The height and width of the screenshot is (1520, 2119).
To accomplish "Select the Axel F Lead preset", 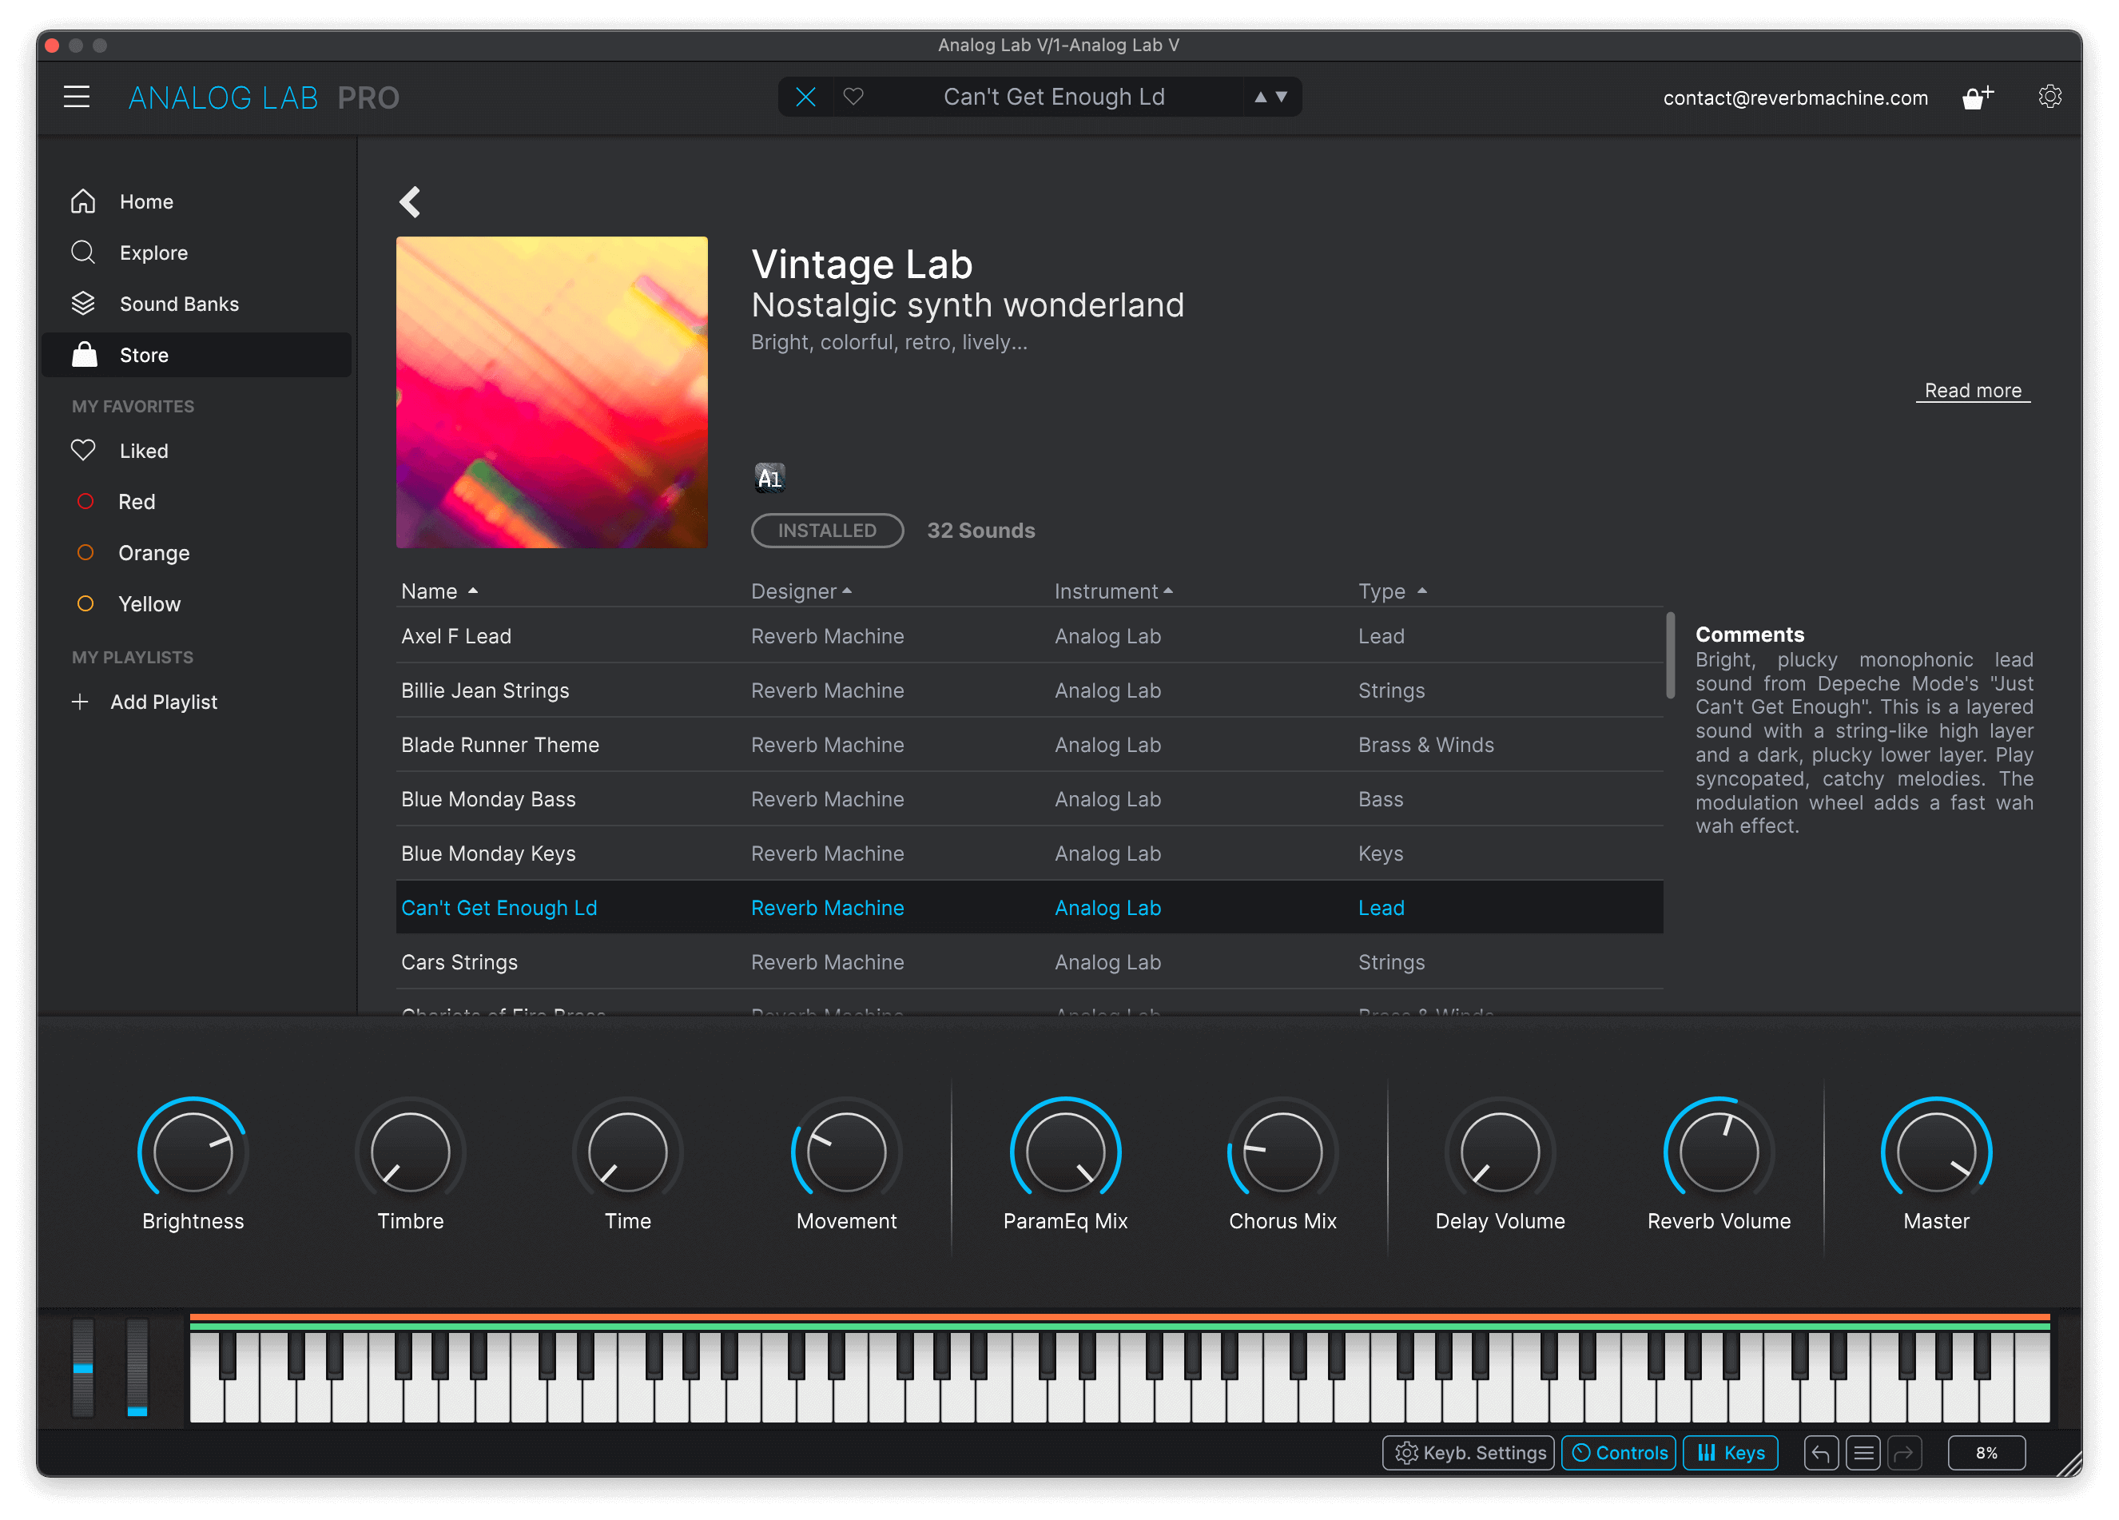I will [1028, 636].
